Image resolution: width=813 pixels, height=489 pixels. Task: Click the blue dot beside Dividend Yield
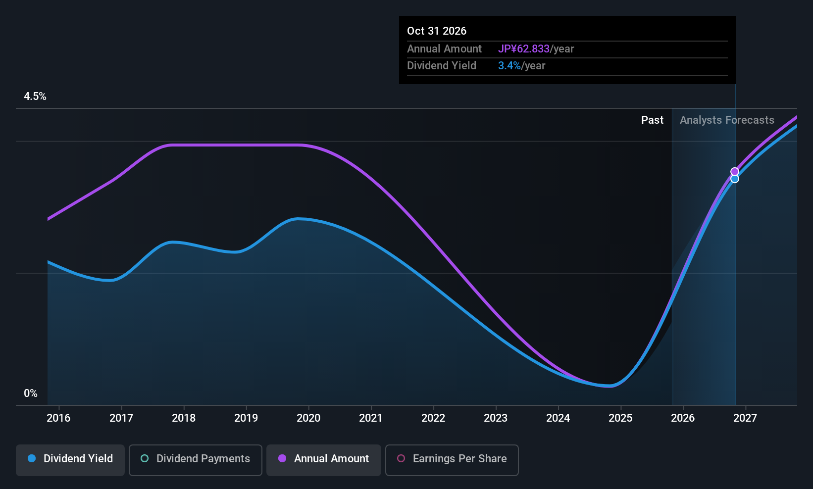32,459
